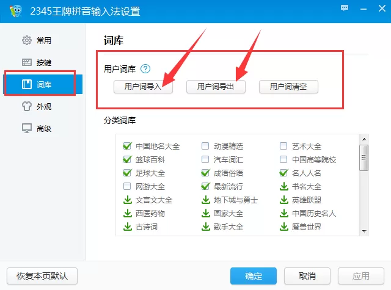The image size is (391, 290).
Task: Click the 用户词导出 button
Action: [216, 87]
